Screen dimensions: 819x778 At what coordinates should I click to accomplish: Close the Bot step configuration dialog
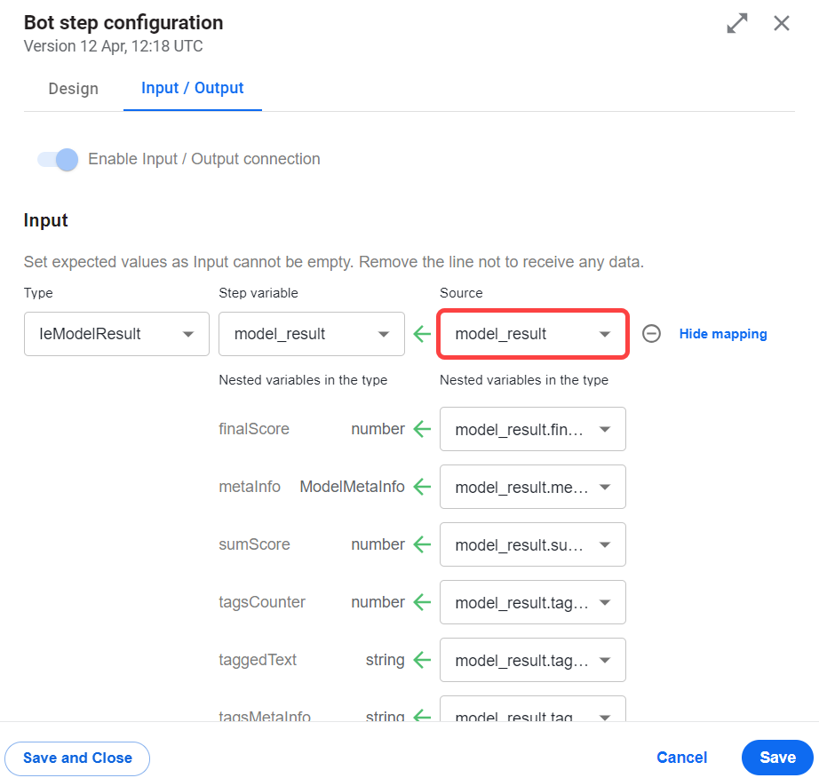pyautogui.click(x=782, y=23)
